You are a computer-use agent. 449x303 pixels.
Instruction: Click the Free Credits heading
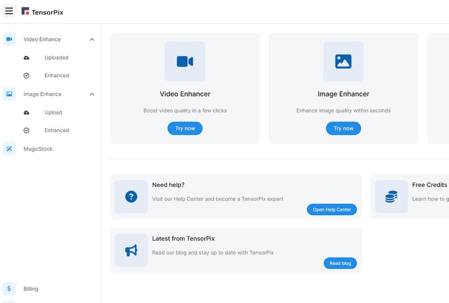[x=429, y=185]
